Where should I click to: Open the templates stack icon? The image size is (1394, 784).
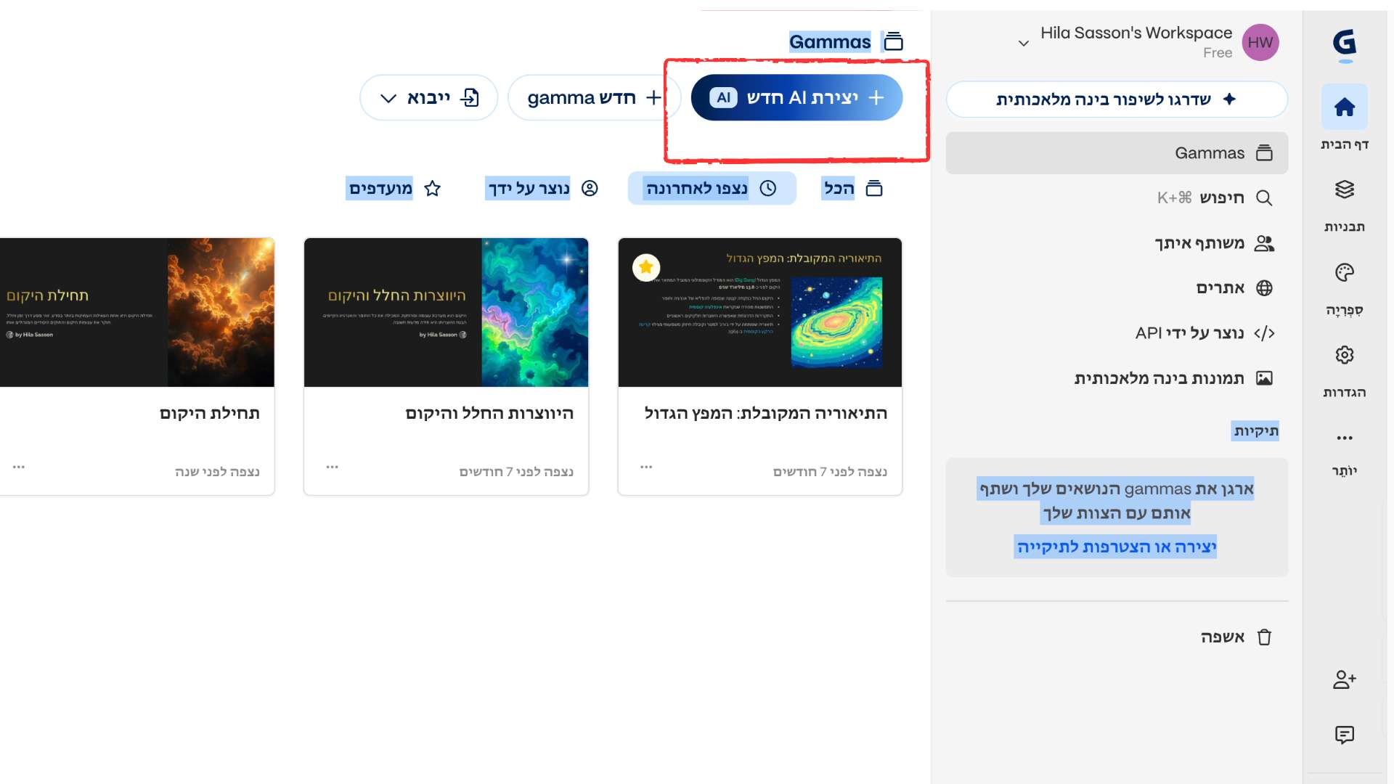(x=1344, y=190)
